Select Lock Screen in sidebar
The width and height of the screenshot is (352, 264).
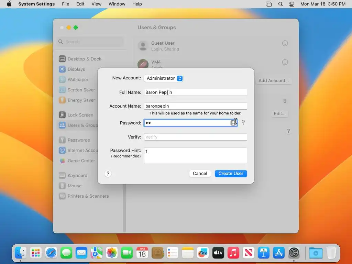coord(76,115)
